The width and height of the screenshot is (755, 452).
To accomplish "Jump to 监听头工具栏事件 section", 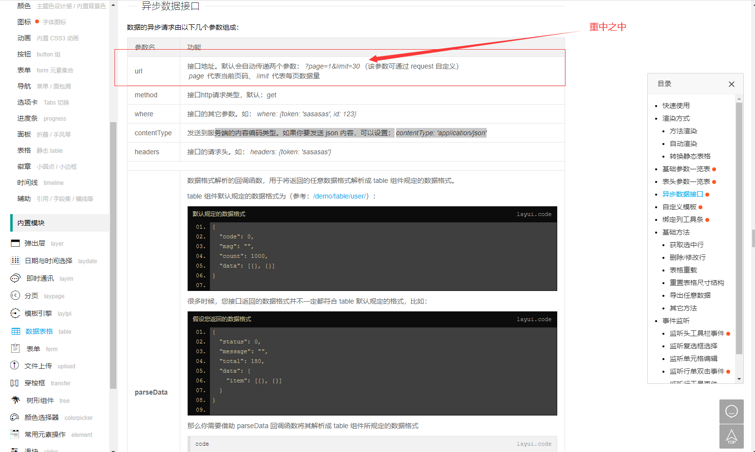I will click(x=697, y=333).
